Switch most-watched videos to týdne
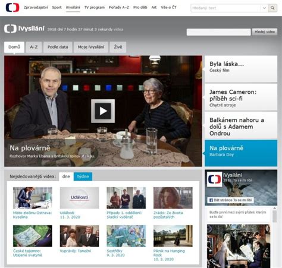 [x=83, y=176]
